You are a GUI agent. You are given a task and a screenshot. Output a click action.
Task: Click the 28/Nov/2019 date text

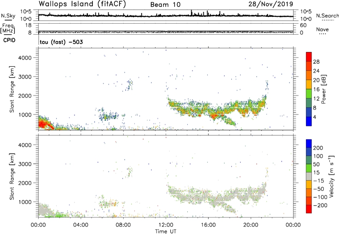(x=272, y=4)
